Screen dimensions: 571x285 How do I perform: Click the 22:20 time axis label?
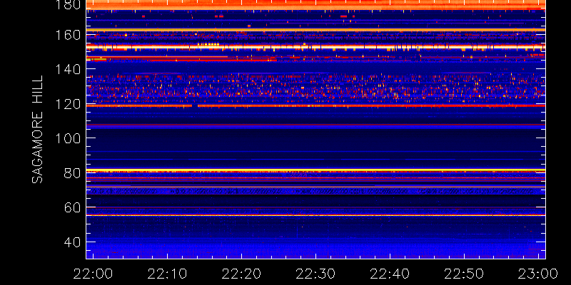[241, 274]
